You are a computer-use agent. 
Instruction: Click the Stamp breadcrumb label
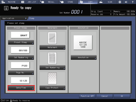32,18
